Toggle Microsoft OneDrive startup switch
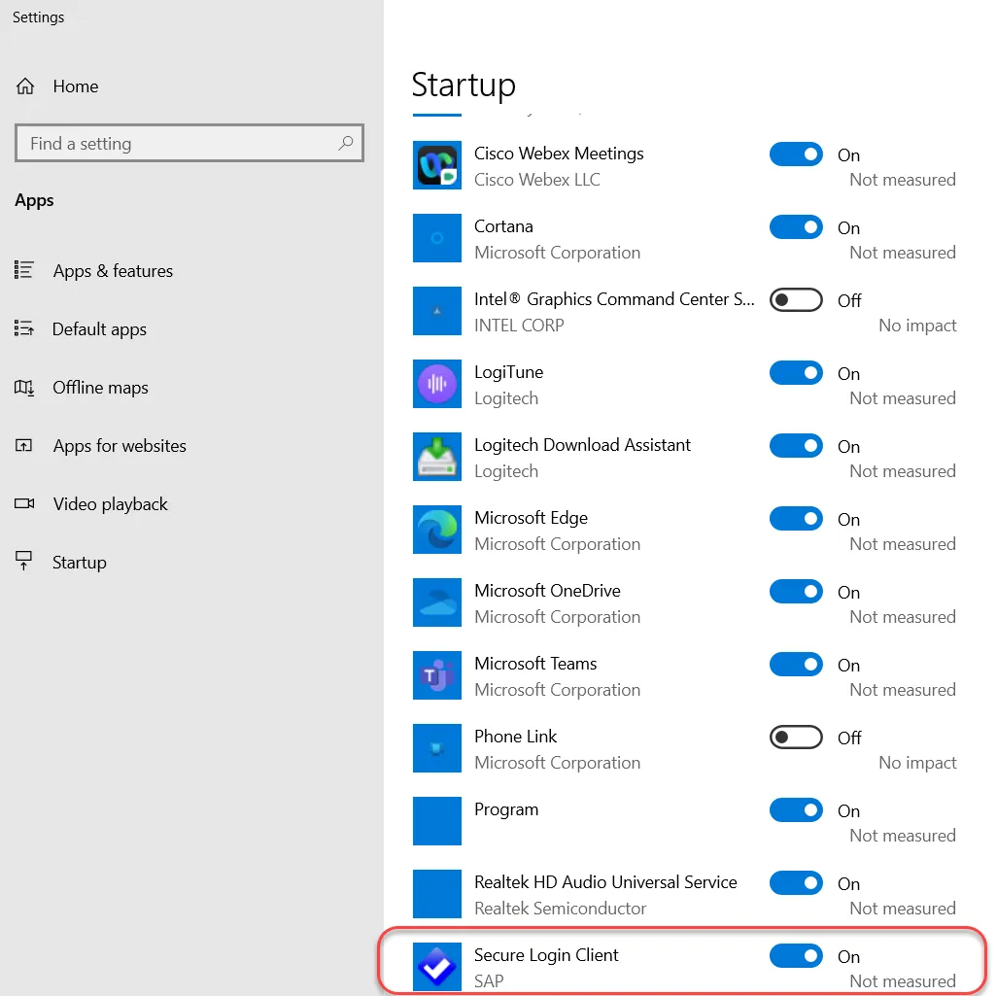The image size is (997, 996). pos(796,592)
